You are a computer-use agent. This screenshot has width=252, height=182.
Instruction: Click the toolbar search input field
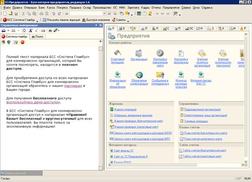tap(86, 14)
